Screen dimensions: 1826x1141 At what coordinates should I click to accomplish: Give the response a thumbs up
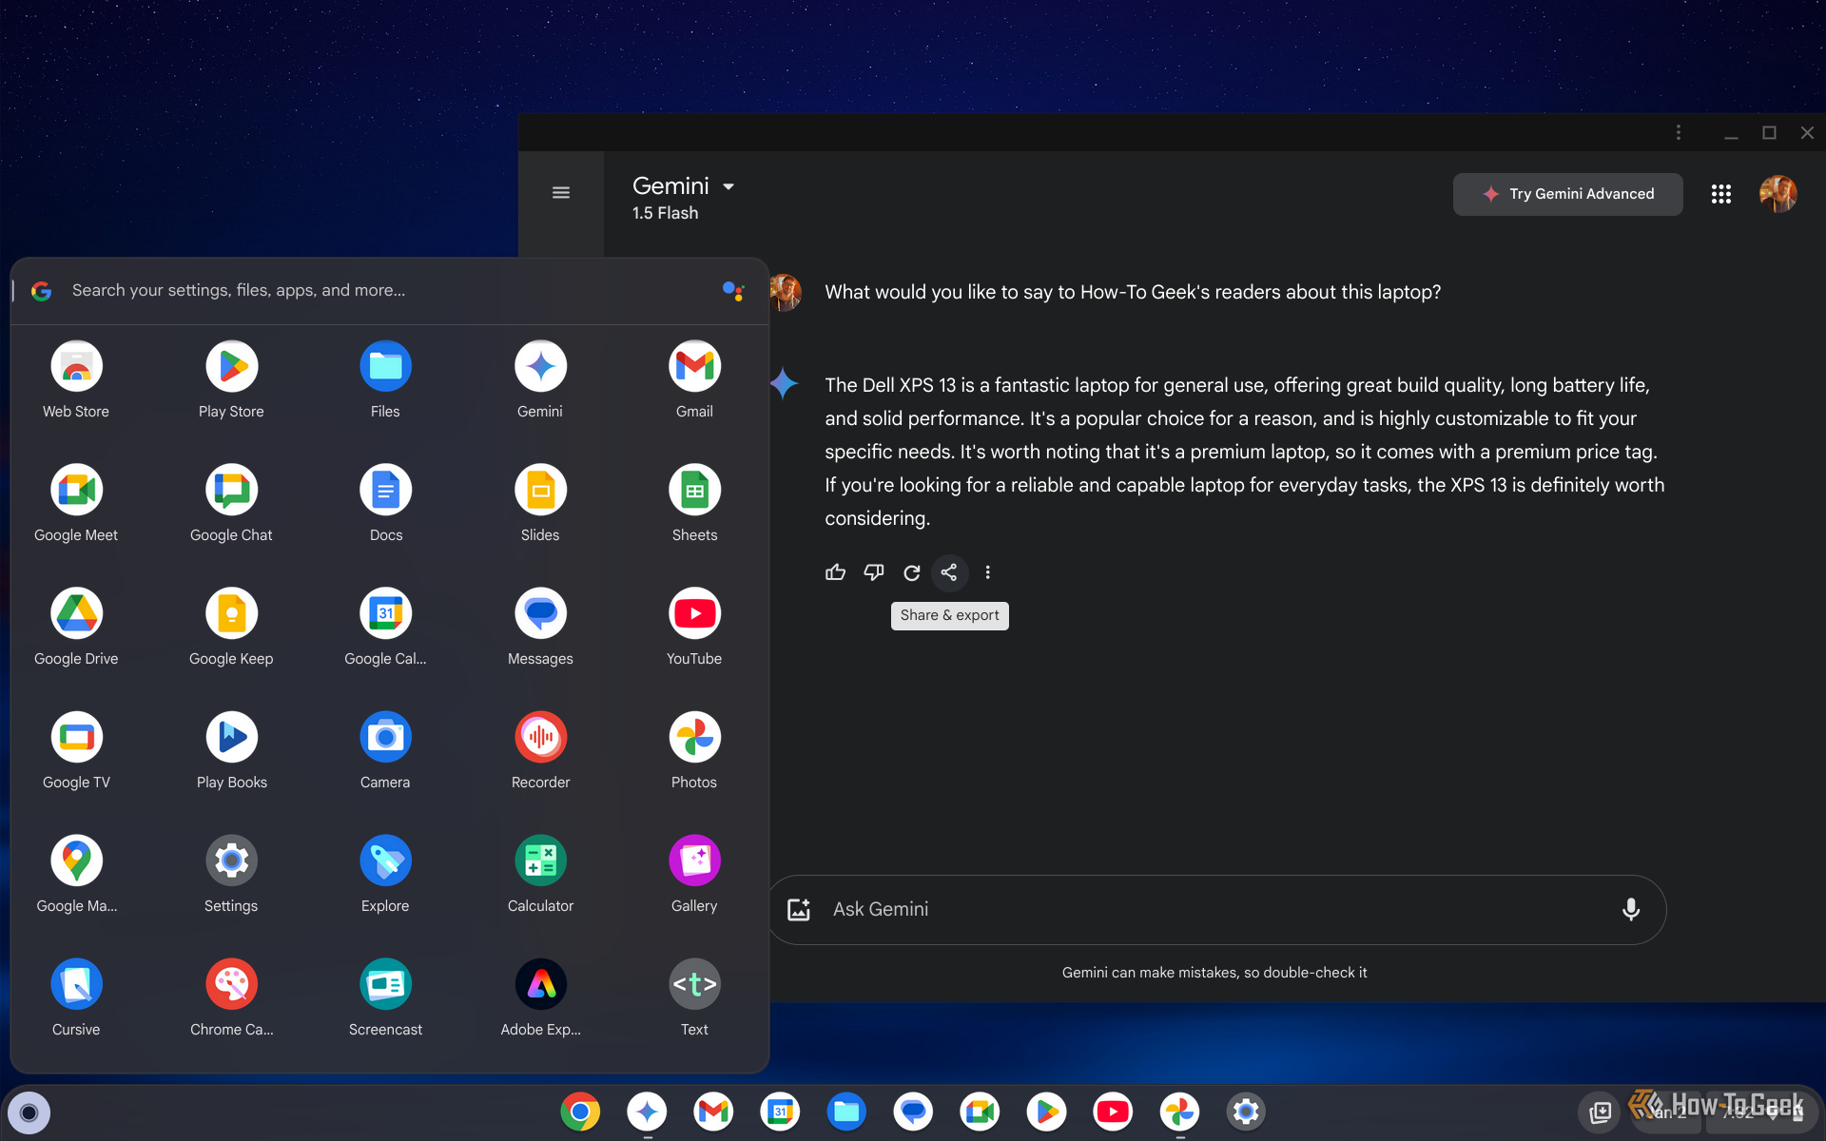pyautogui.click(x=835, y=572)
